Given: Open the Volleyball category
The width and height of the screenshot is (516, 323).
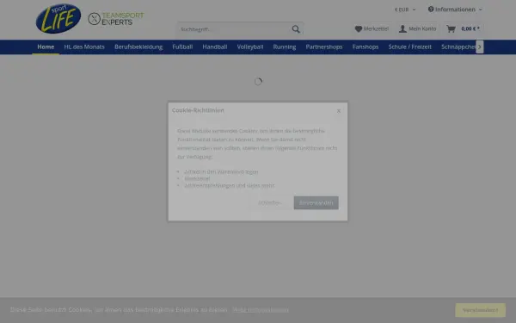Looking at the screenshot, I should pos(250,47).
